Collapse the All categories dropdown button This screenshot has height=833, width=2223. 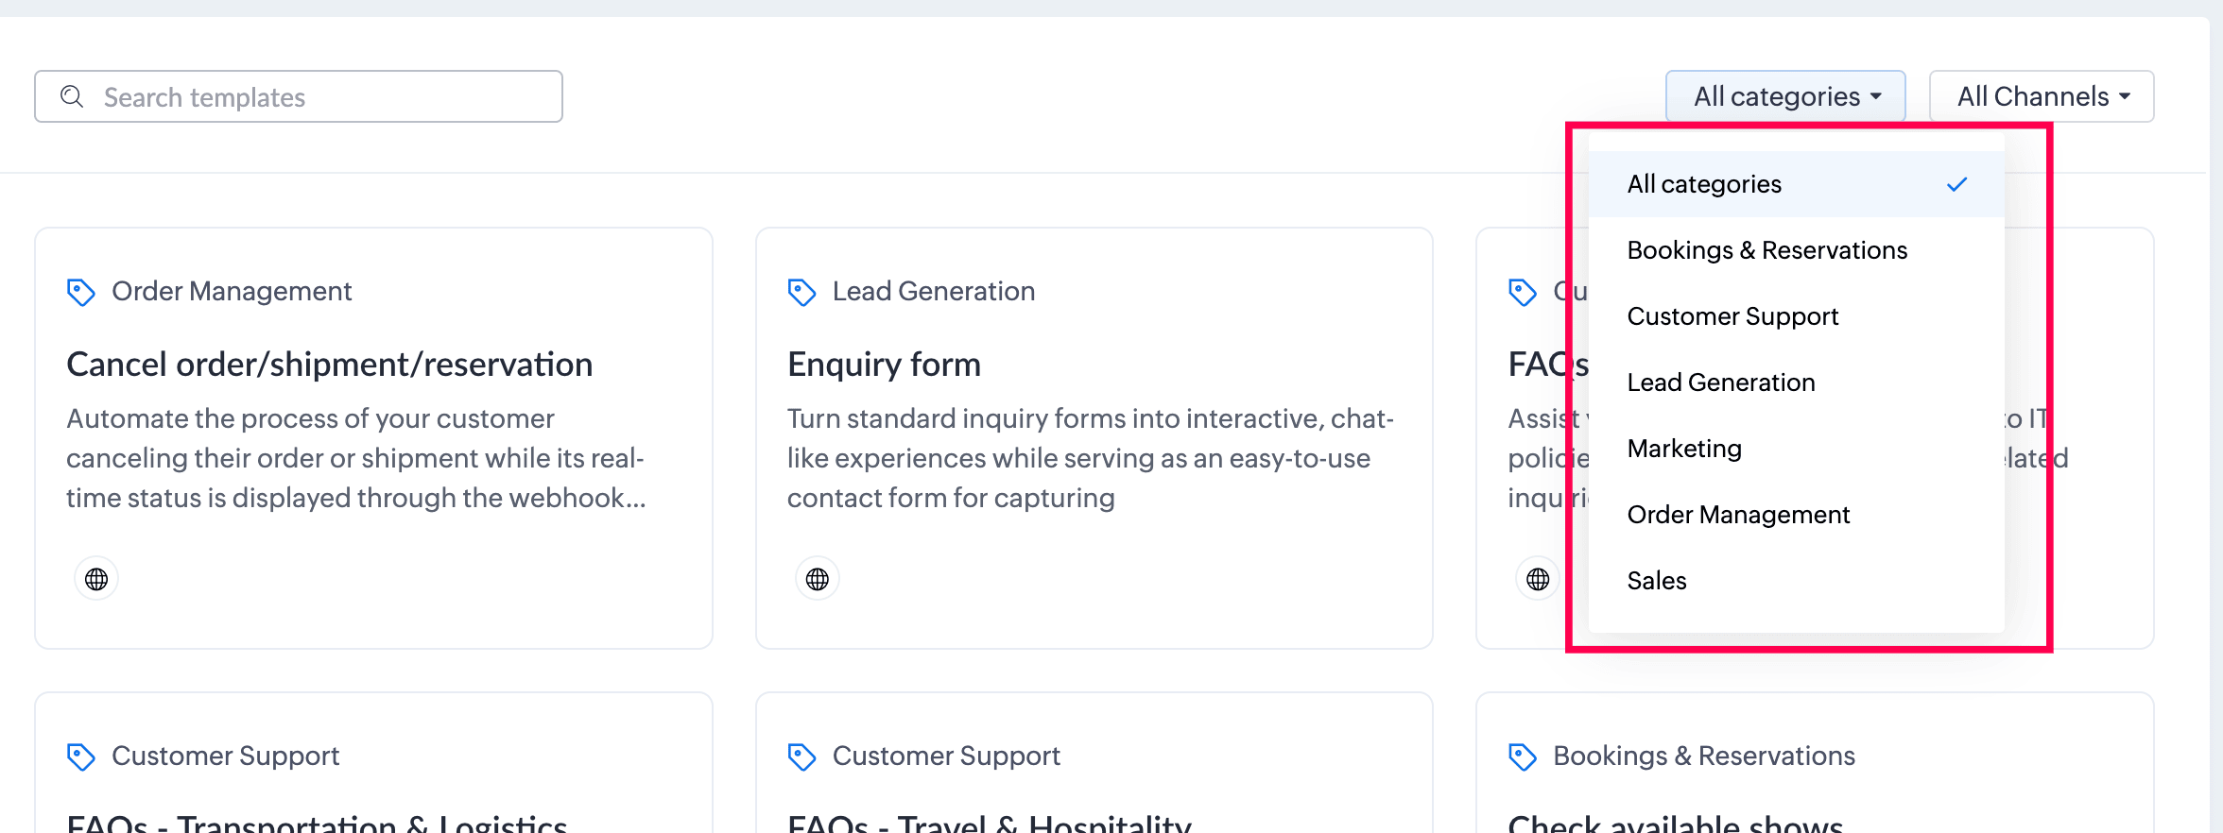point(1785,96)
